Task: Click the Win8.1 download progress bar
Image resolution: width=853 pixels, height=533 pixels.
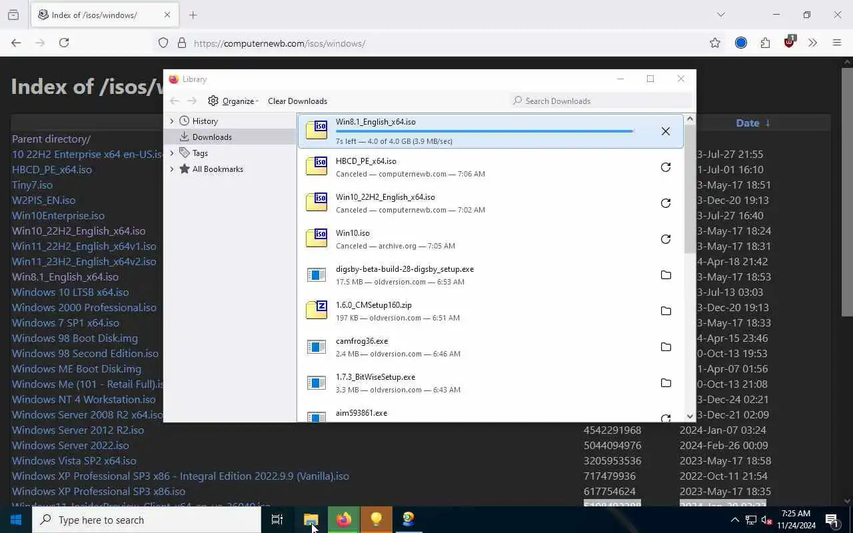Action: click(x=484, y=131)
